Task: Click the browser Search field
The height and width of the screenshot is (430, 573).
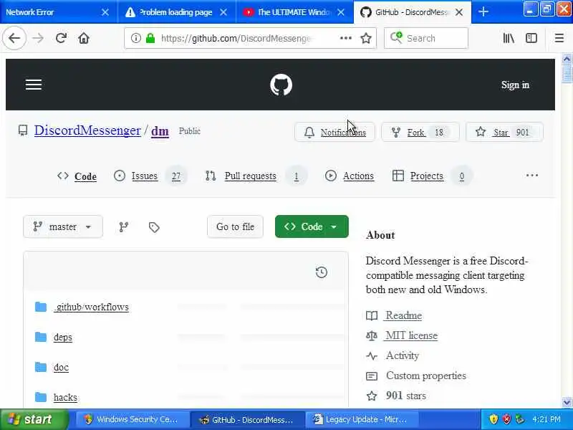Action: (x=426, y=38)
